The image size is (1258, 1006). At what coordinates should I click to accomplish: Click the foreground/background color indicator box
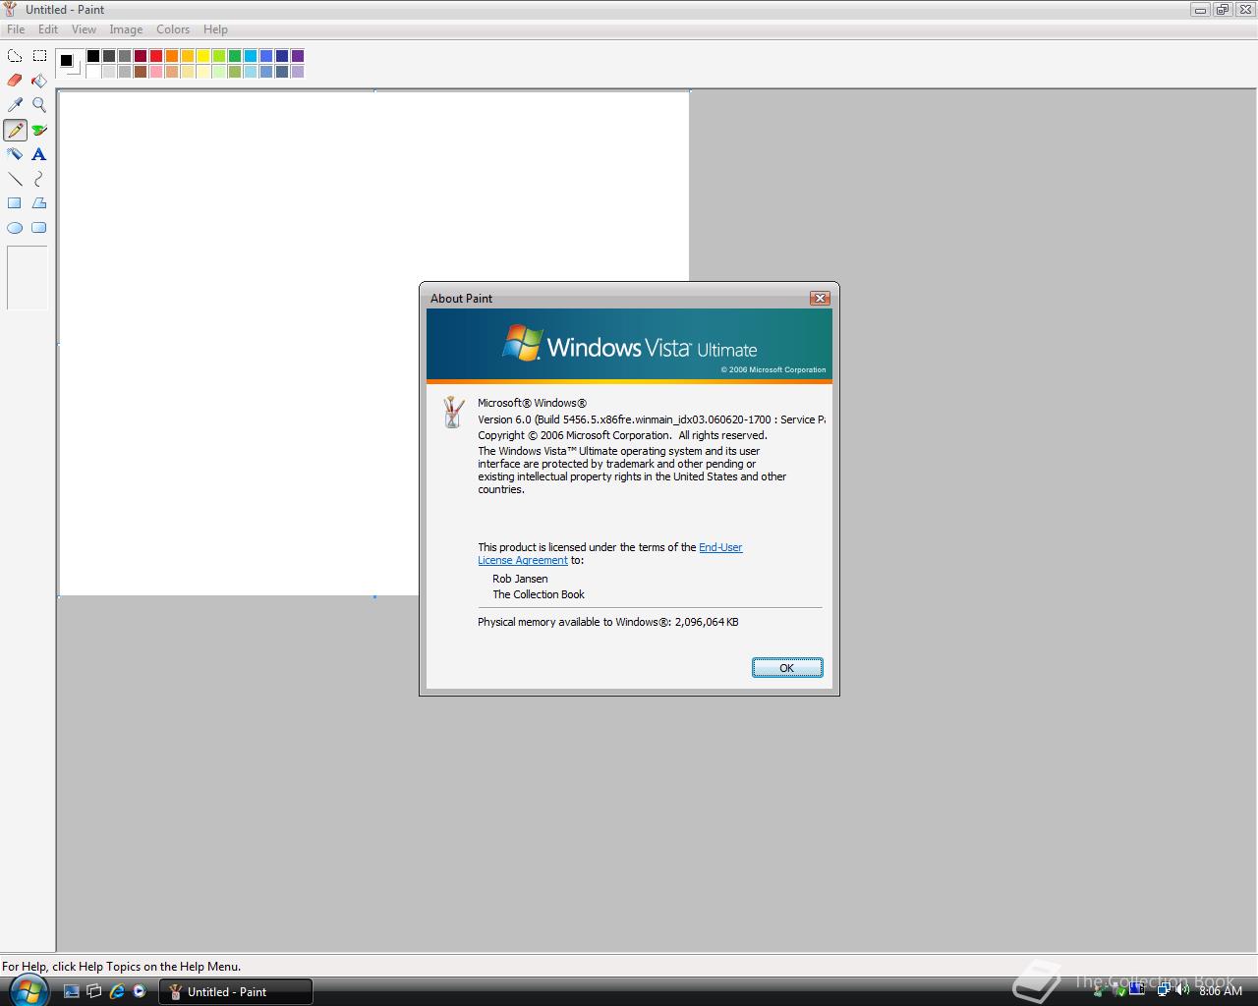pos(70,64)
